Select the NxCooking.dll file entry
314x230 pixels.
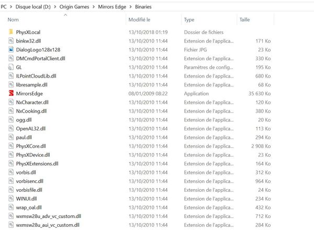31,111
